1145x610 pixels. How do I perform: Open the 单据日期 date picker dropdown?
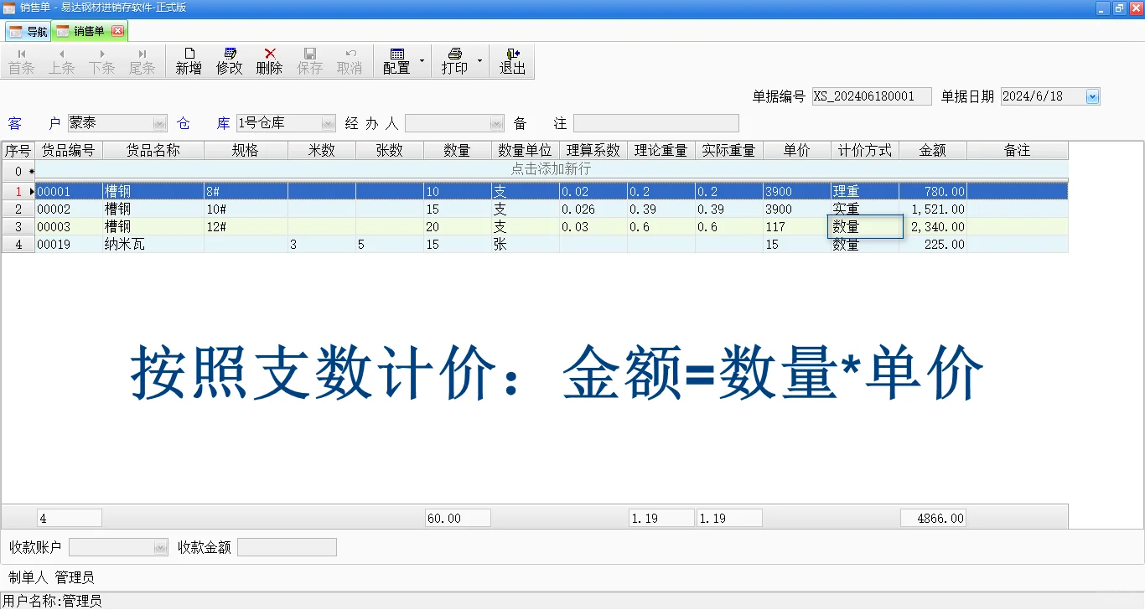1091,96
